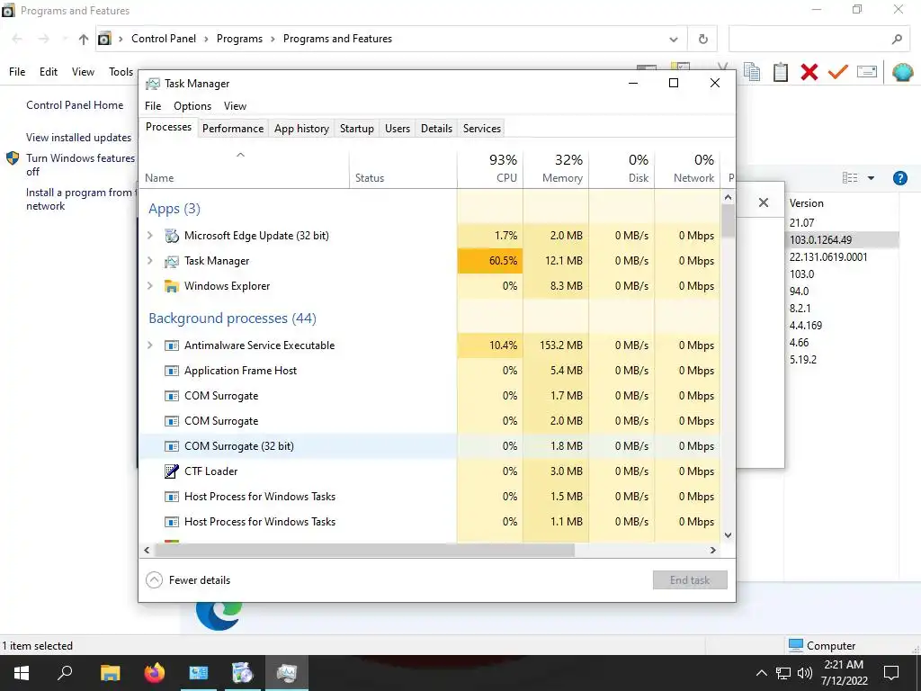The height and width of the screenshot is (691, 921).
Task: Click View installed updates link
Action: click(x=79, y=138)
